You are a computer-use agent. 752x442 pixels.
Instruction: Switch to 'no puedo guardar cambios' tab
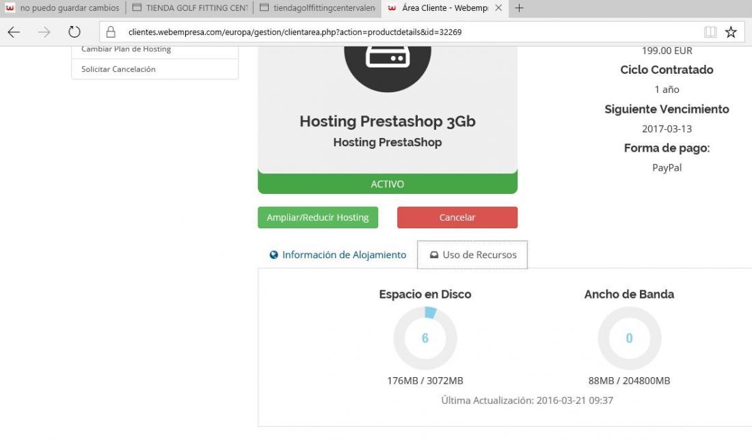[x=63, y=8]
